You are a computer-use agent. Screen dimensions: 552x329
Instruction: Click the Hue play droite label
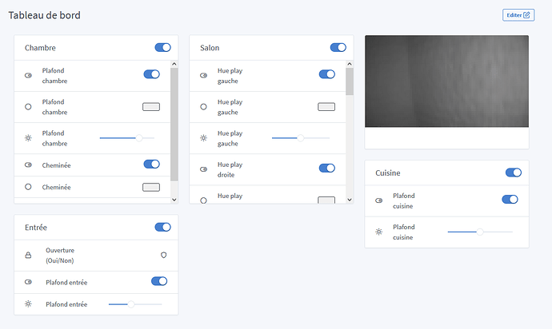pos(230,170)
